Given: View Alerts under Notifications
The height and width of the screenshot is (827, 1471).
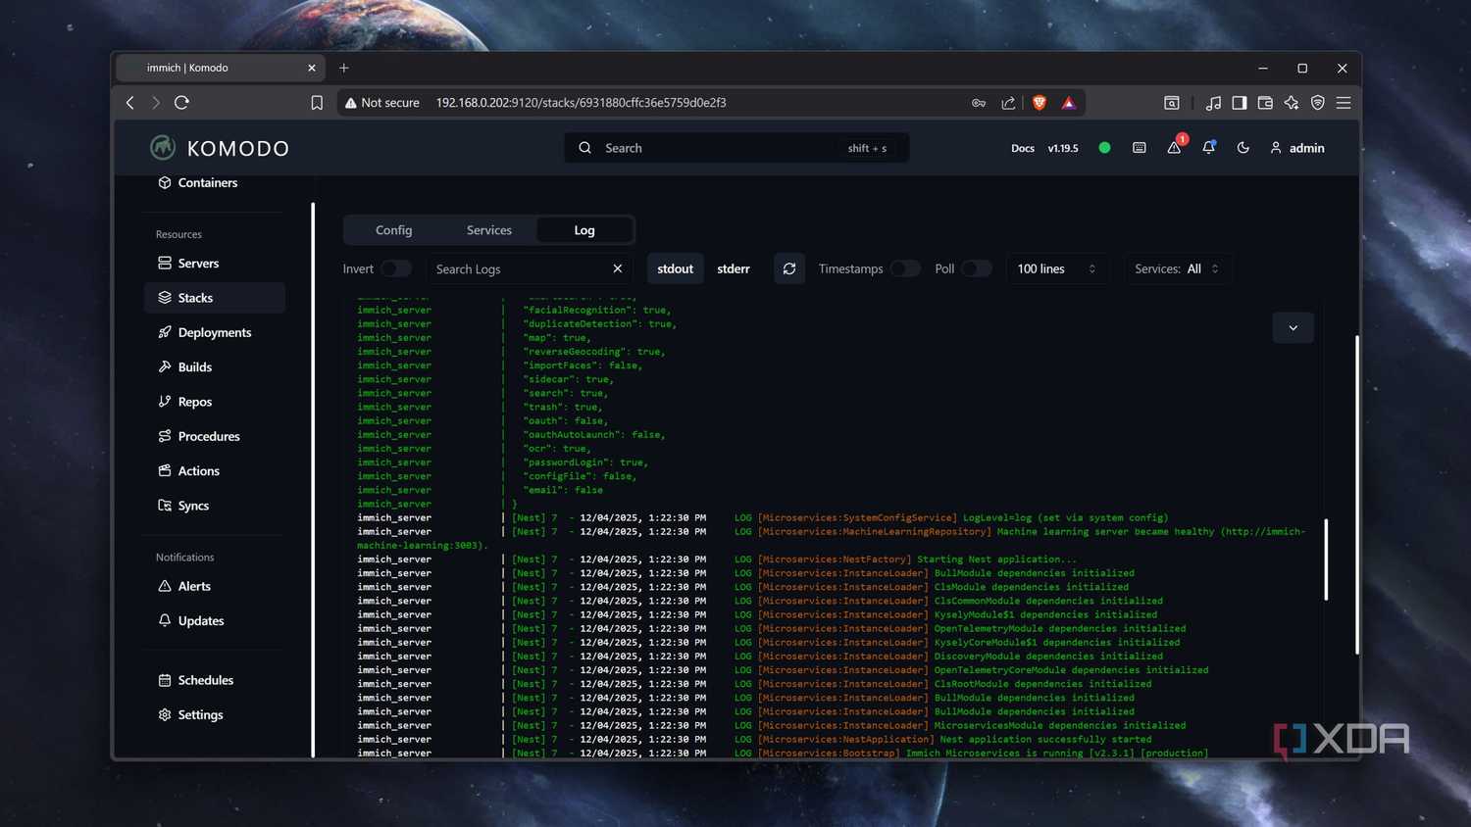Looking at the screenshot, I should tap(184, 586).
